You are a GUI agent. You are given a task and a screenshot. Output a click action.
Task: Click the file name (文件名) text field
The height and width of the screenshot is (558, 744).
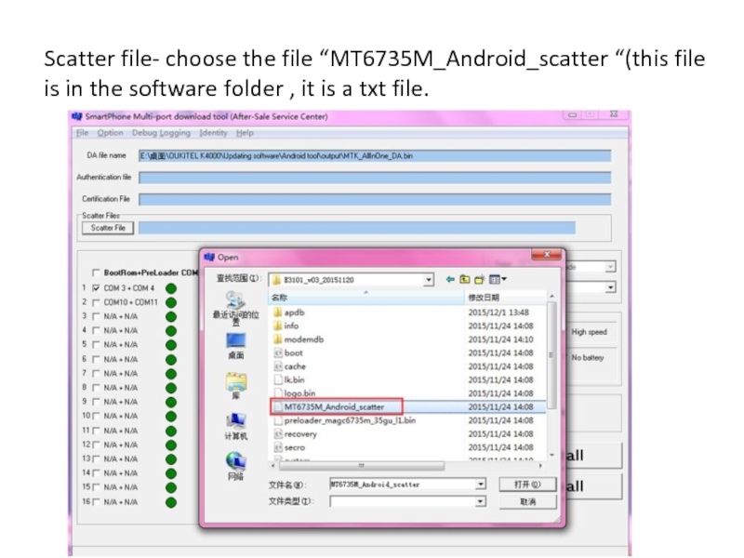click(403, 485)
